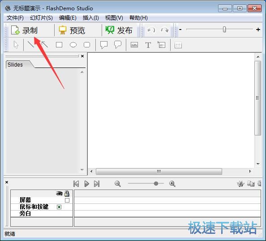The image size is (266, 241).
Task: Open the 帮助(H) menu
Action: click(x=138, y=17)
